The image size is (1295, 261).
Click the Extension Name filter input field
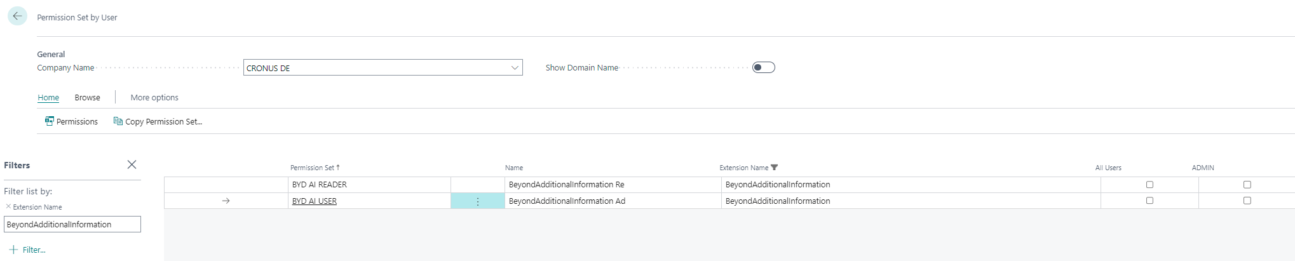click(72, 224)
